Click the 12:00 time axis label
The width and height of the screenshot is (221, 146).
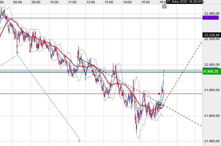tap(91, 2)
